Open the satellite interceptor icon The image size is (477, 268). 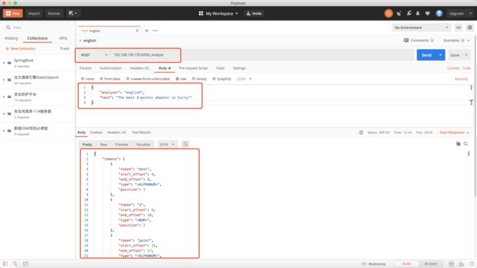point(399,13)
